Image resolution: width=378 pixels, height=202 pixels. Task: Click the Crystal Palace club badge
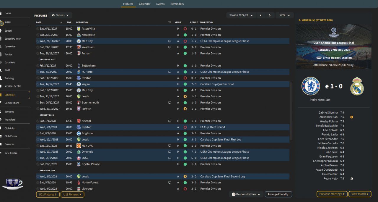pyautogui.click(x=79, y=164)
